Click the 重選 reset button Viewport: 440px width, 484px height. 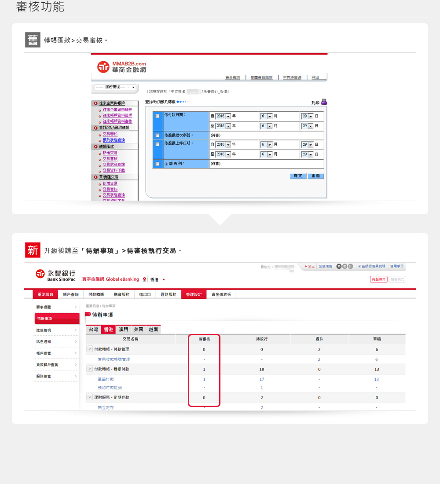pos(315,176)
